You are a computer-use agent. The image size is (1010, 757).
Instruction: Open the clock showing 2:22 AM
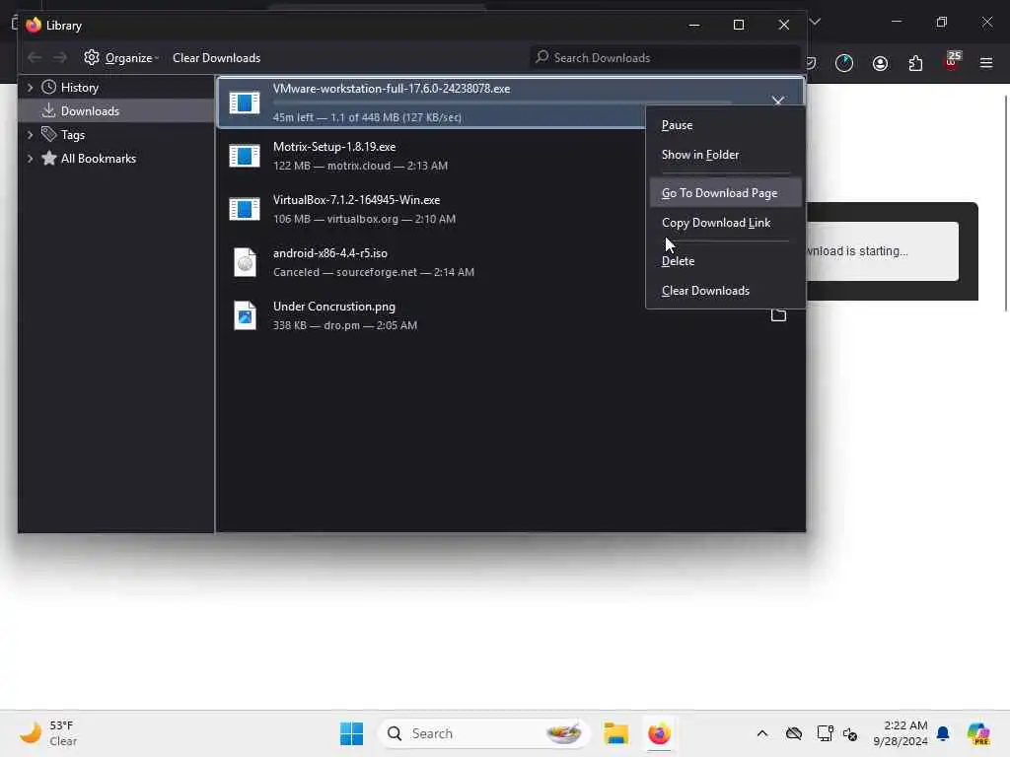point(900,733)
